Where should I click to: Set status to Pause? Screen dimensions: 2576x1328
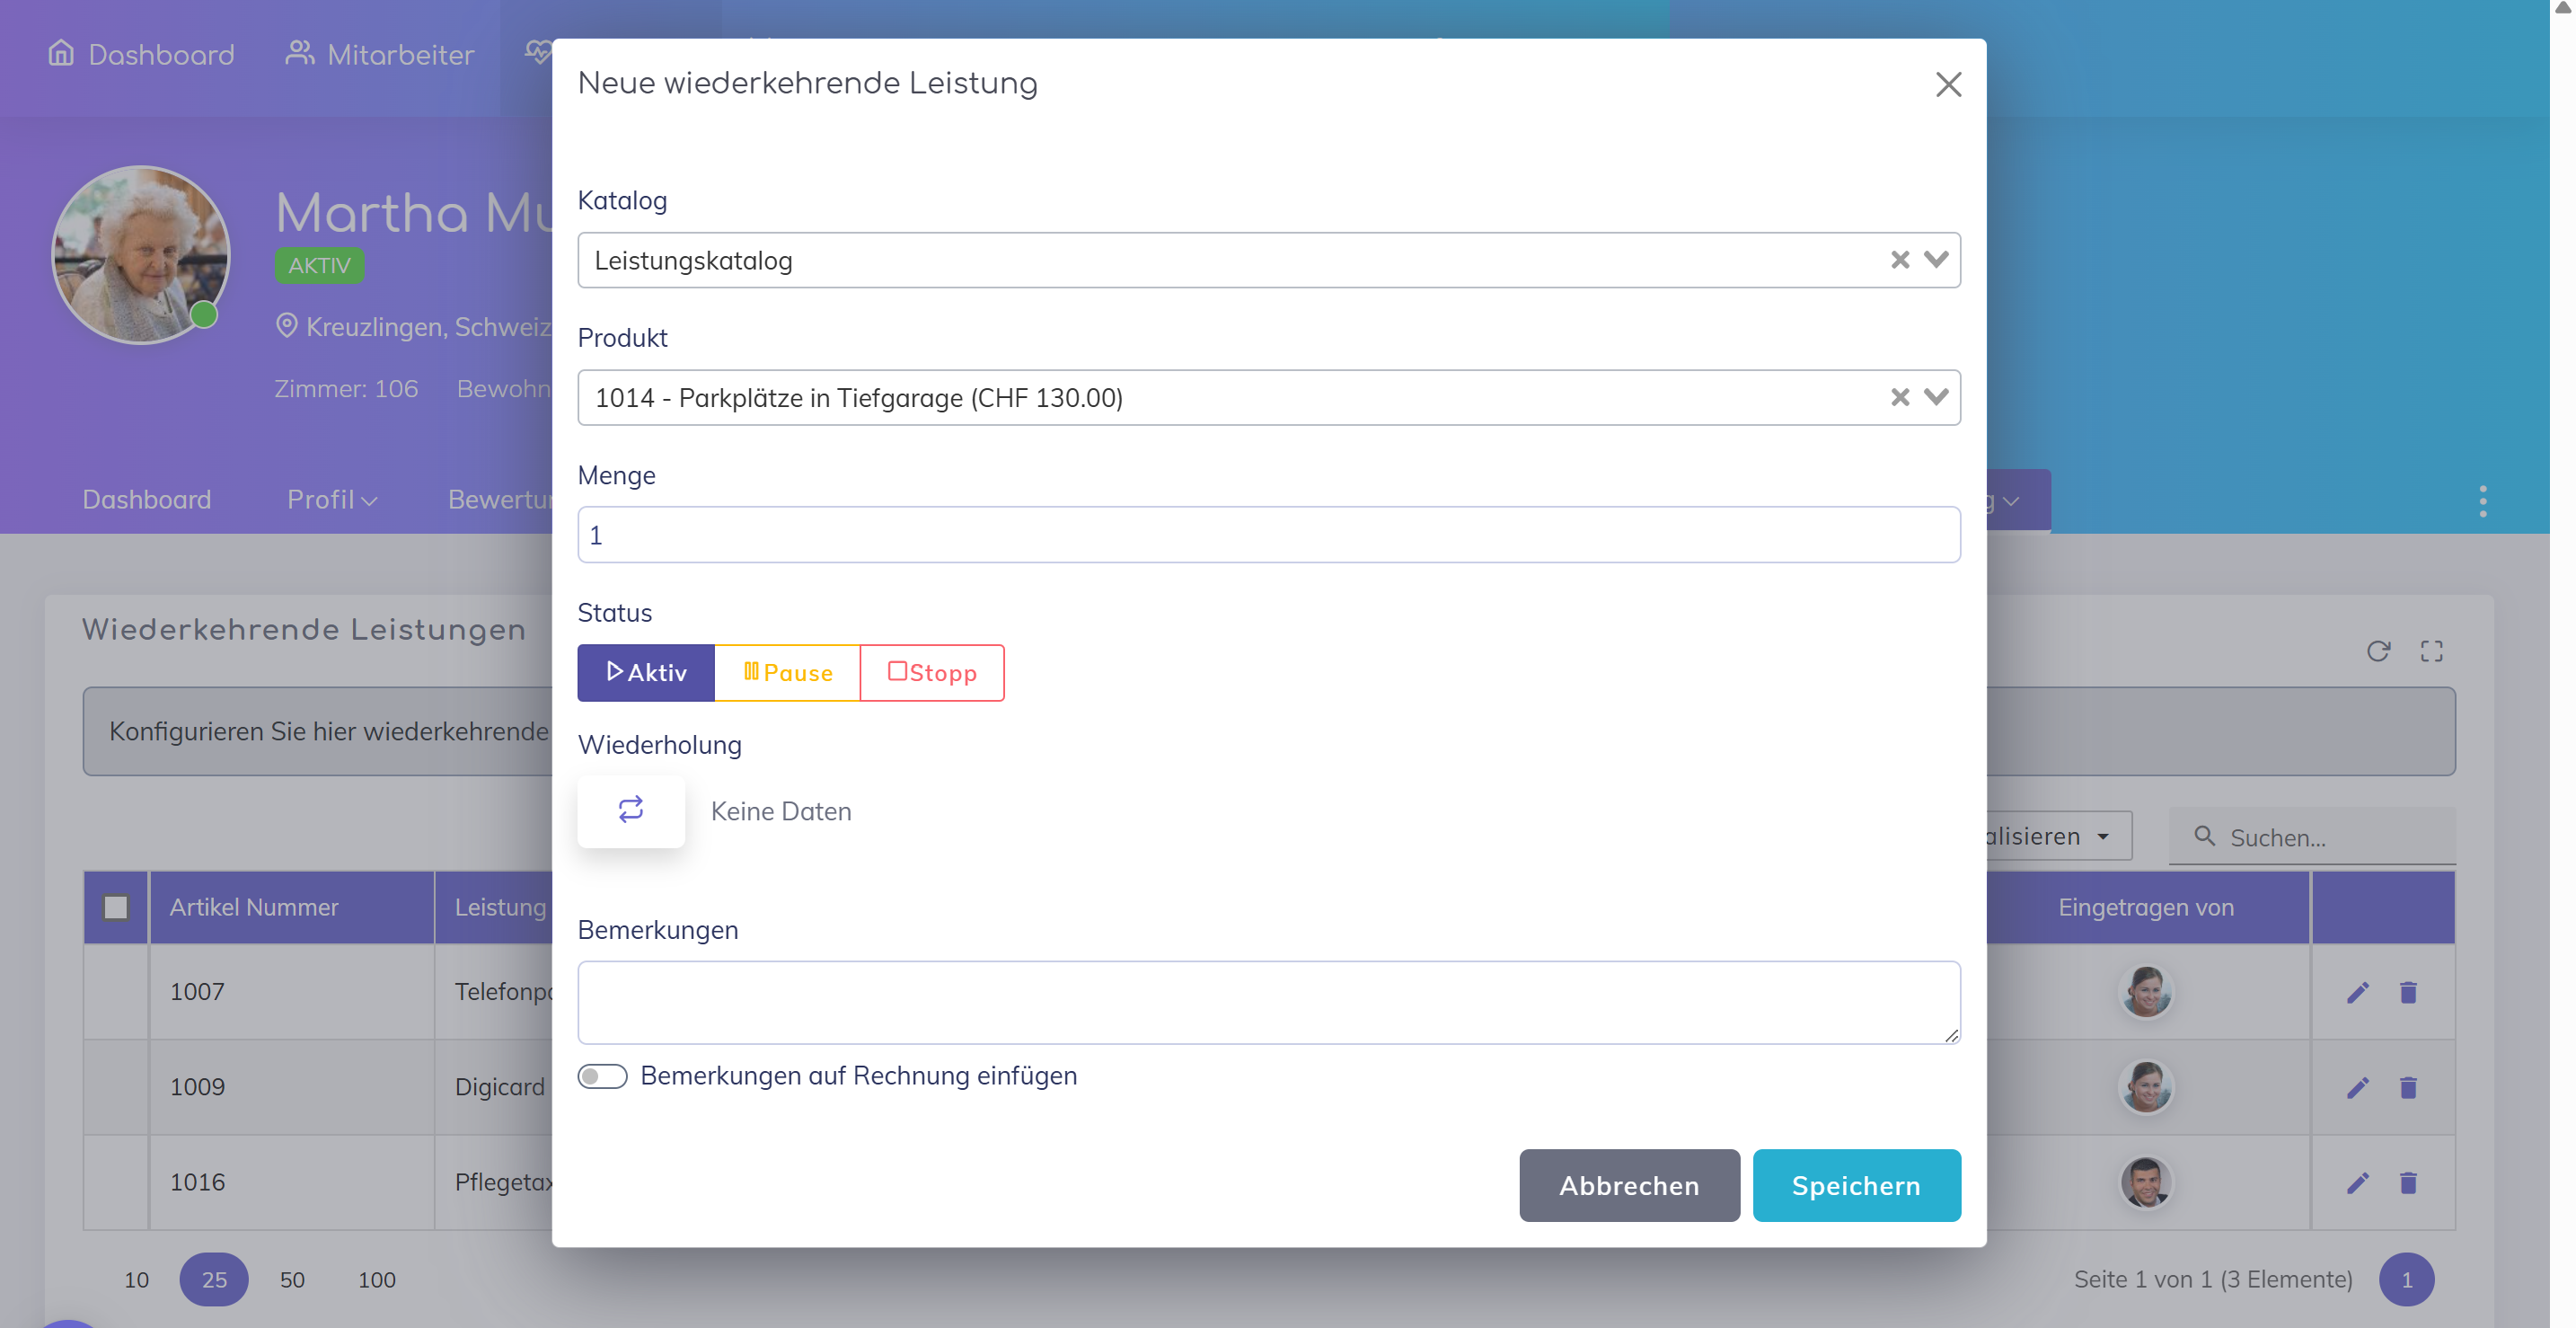click(x=787, y=673)
